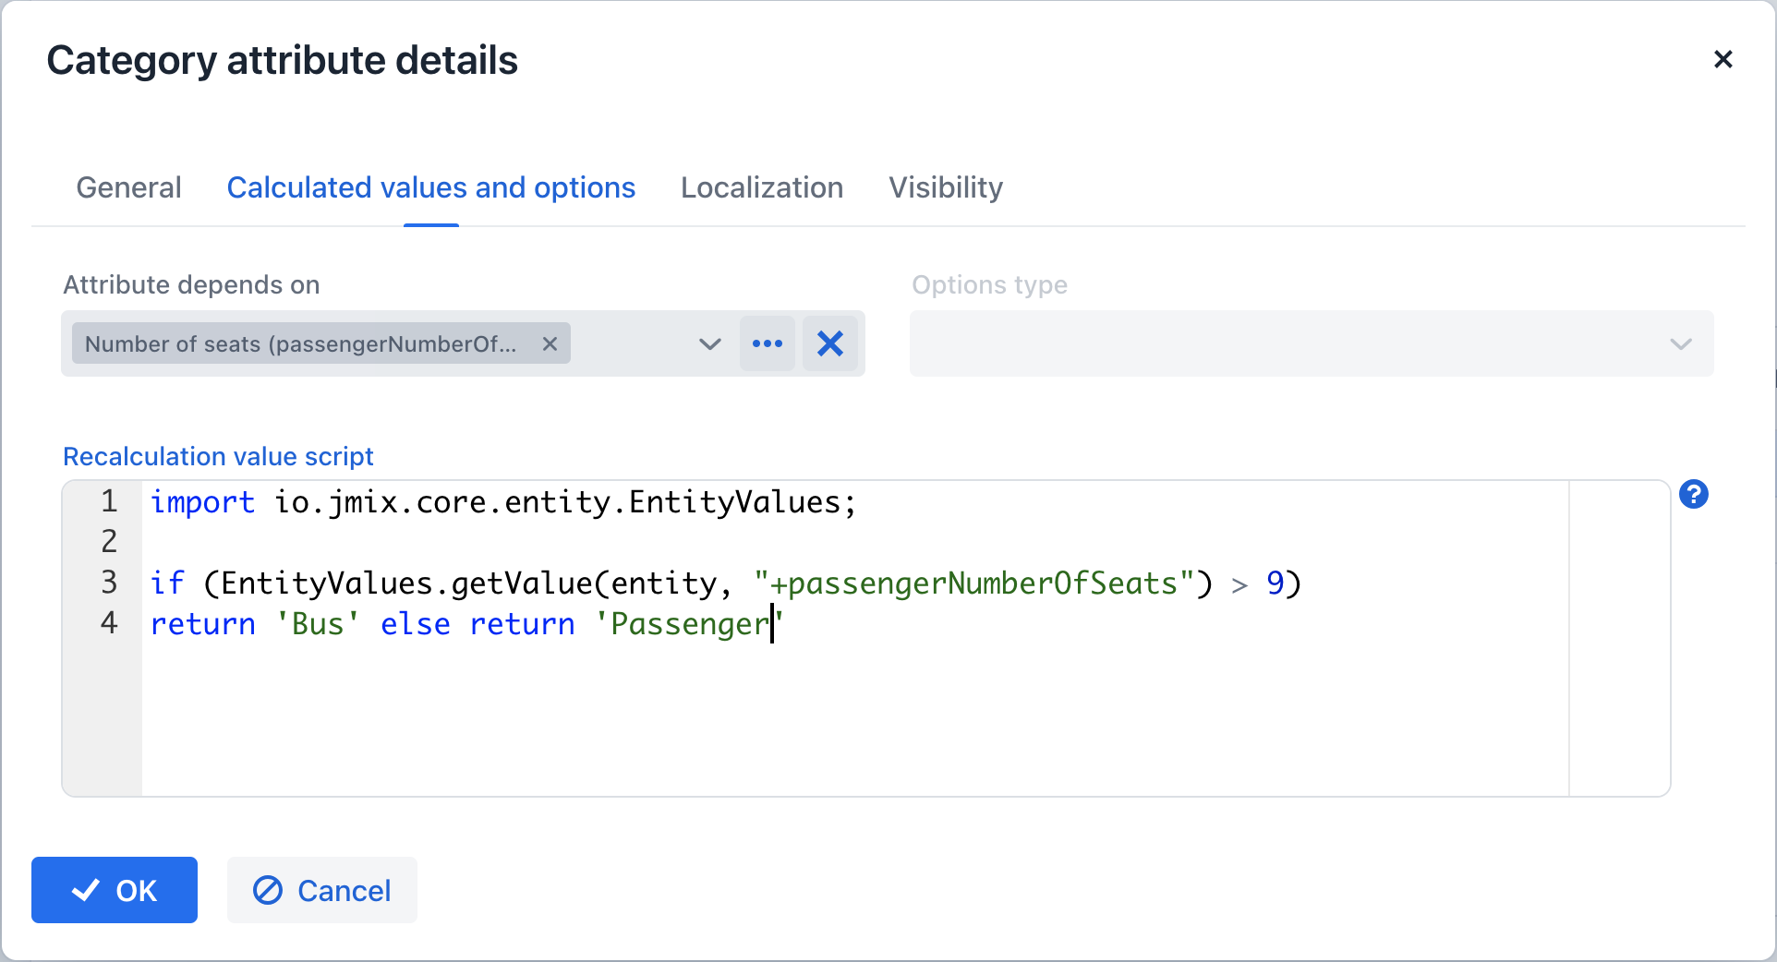Click line number 2 in editor gutter
The width and height of the screenshot is (1777, 962).
[x=109, y=542]
